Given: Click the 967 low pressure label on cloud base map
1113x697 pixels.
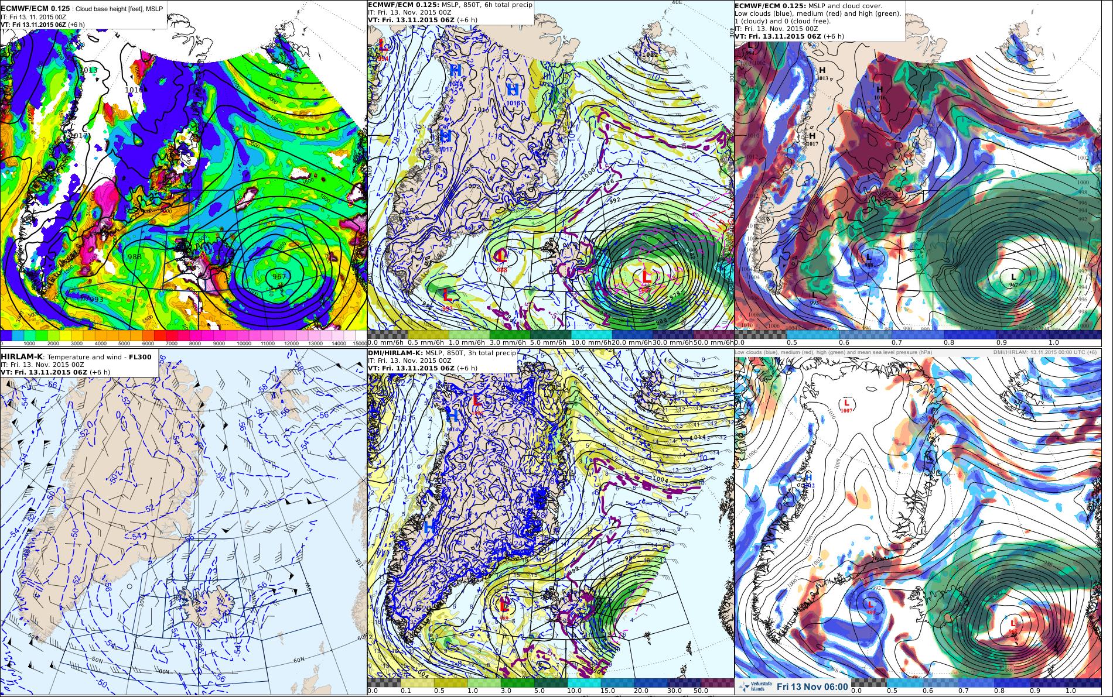Looking at the screenshot, I should coord(279,276).
